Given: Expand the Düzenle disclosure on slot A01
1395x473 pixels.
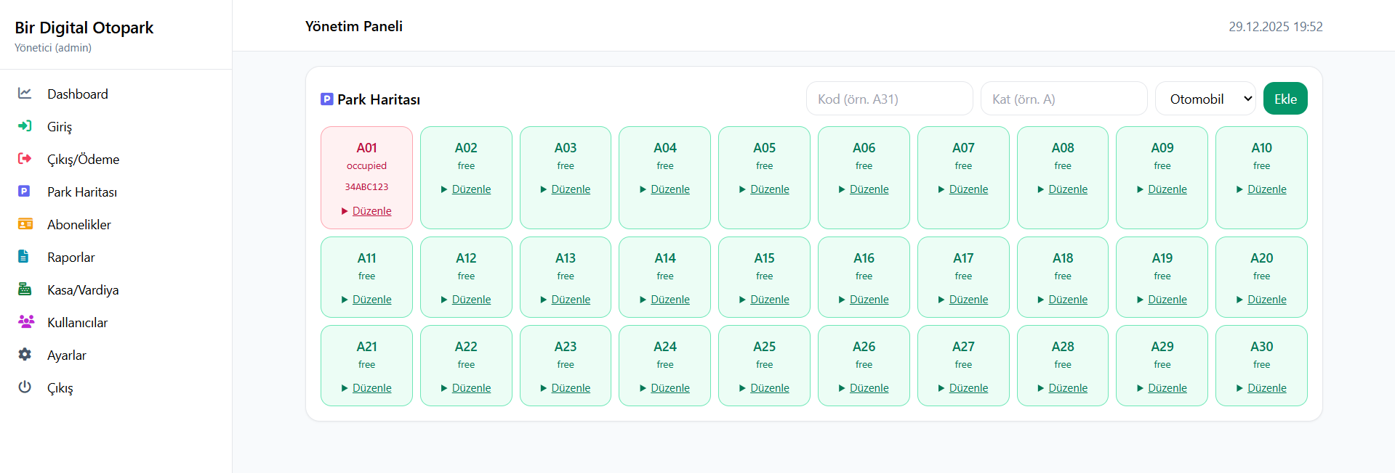Looking at the screenshot, I should click(x=345, y=211).
